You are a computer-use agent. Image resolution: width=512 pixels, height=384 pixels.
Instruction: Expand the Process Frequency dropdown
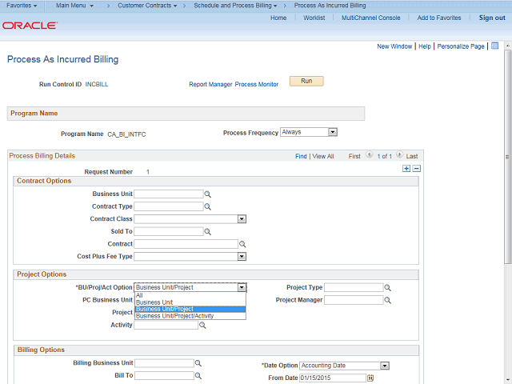click(x=333, y=132)
